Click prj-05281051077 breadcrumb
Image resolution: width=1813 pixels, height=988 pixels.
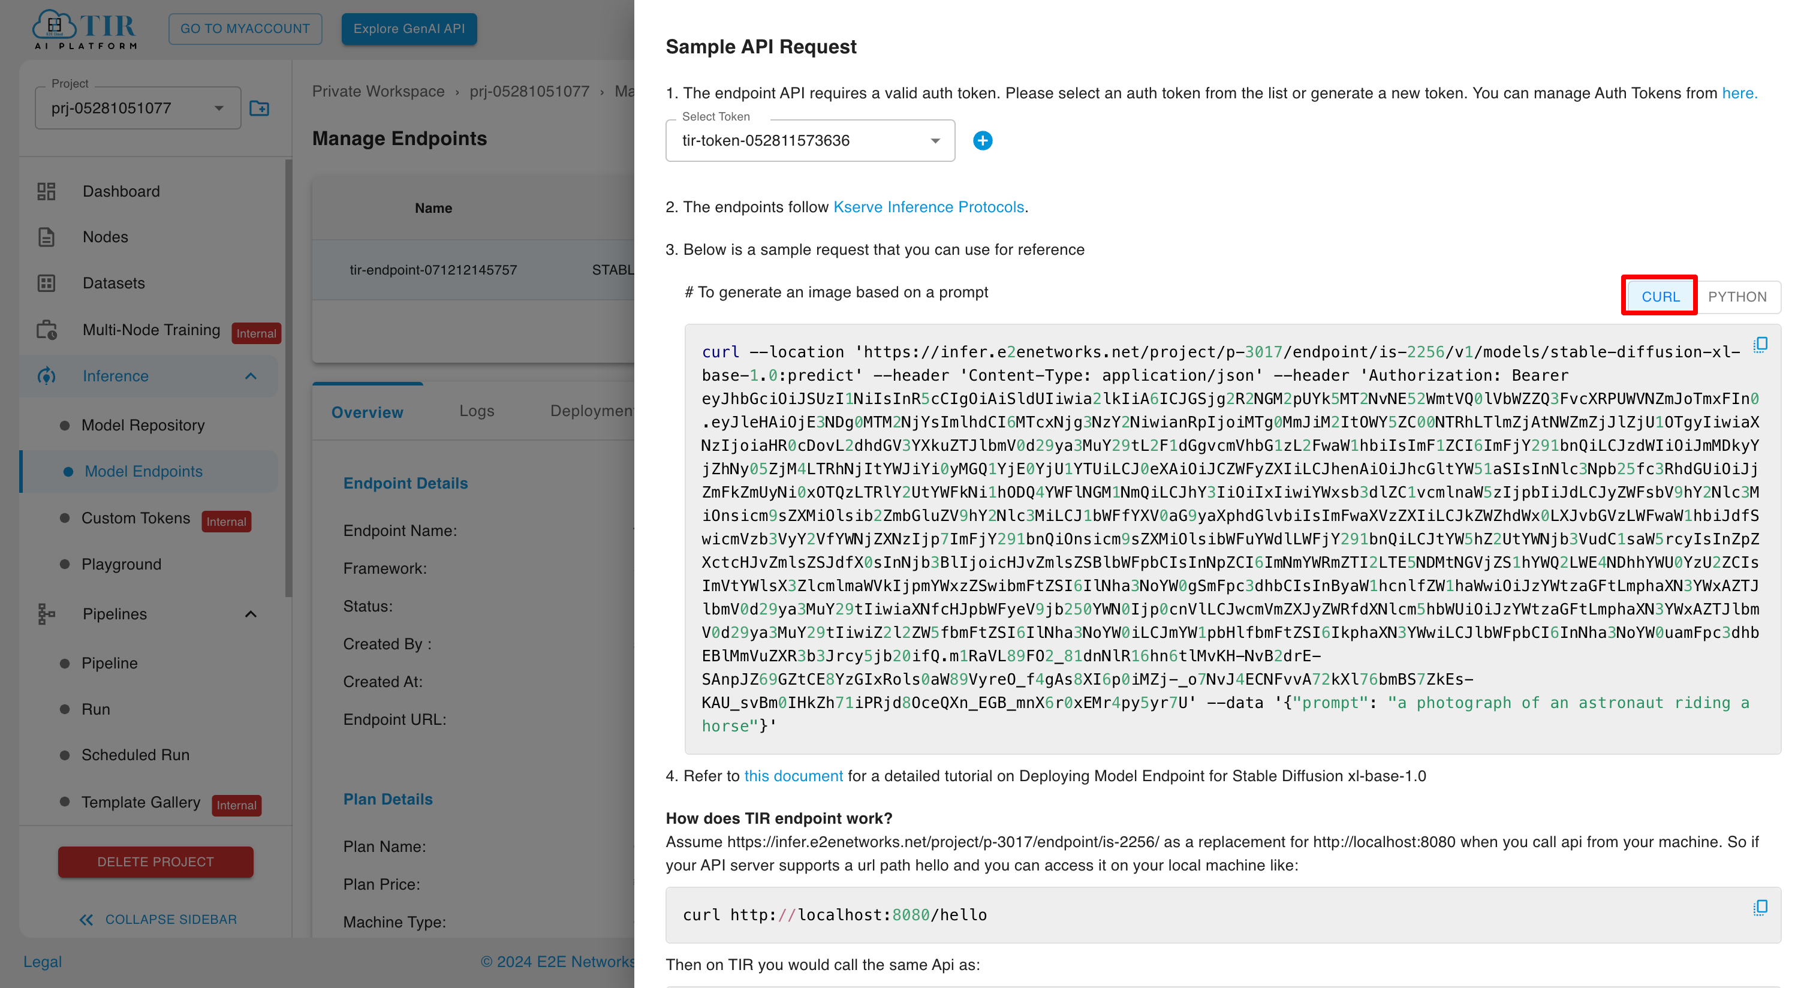(x=529, y=92)
